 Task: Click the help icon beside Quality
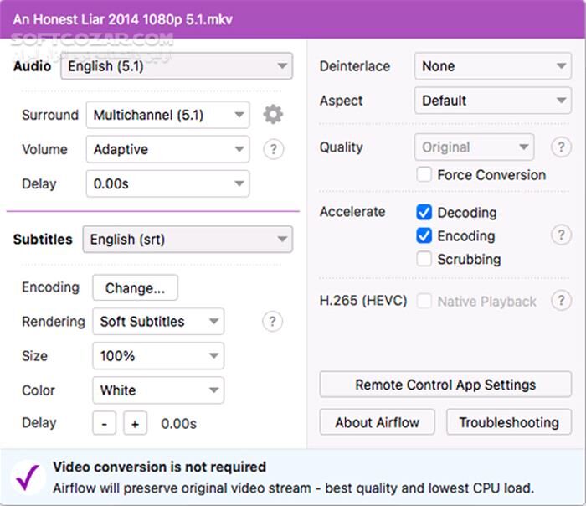point(560,147)
